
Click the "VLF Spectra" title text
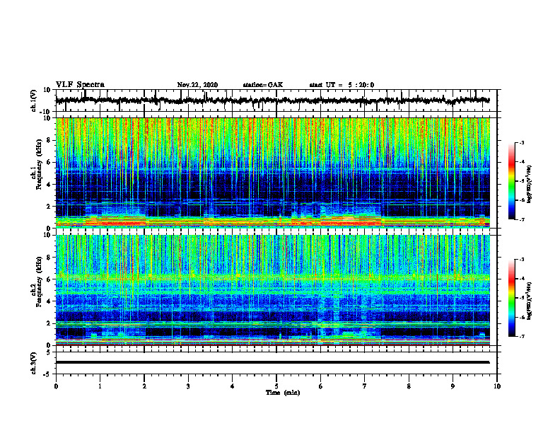pos(80,85)
